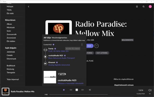Click the REKLÁMMENTES badge
This screenshot has width=154, height=97.
coord(127,40)
